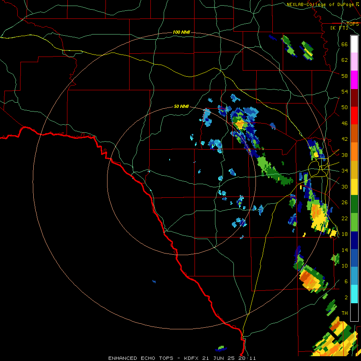Click the 10 legend value
This screenshot has height=361, width=361.
345,266
